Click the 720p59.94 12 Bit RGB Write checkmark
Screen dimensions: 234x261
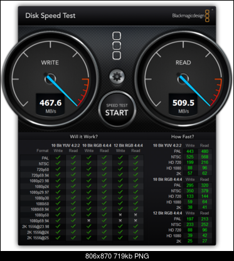120,175
